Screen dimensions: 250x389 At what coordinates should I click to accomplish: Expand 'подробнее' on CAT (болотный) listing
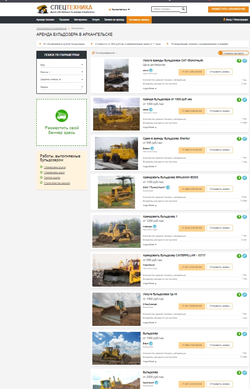click(x=149, y=88)
